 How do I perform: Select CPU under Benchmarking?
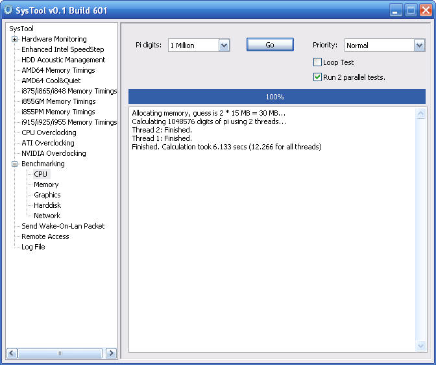click(x=41, y=174)
